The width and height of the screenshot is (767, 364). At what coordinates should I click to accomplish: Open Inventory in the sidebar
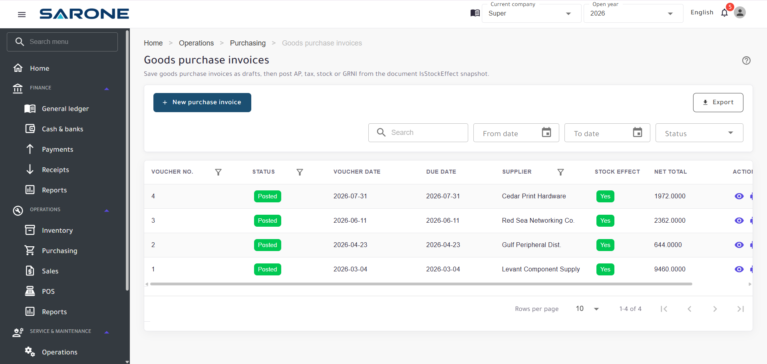[x=57, y=230]
